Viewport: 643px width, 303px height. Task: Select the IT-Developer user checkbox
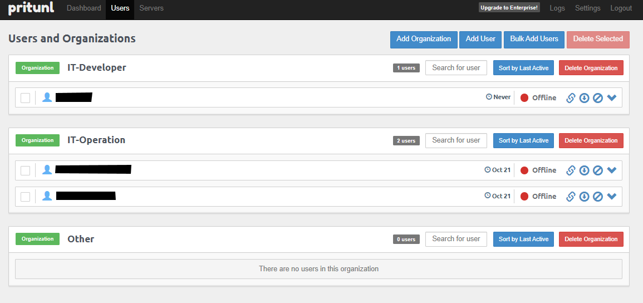click(26, 98)
